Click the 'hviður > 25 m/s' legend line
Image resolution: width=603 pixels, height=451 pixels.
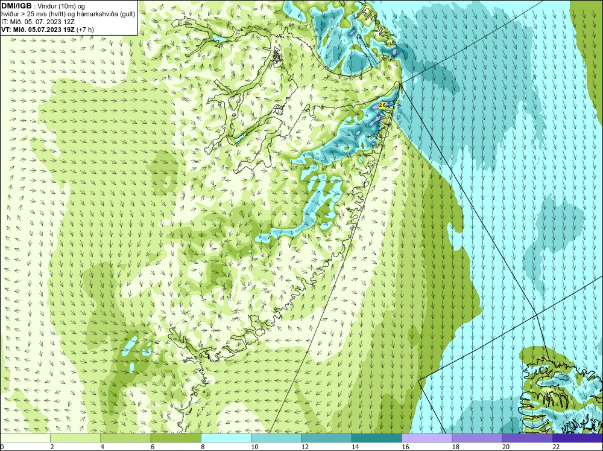coord(69,14)
